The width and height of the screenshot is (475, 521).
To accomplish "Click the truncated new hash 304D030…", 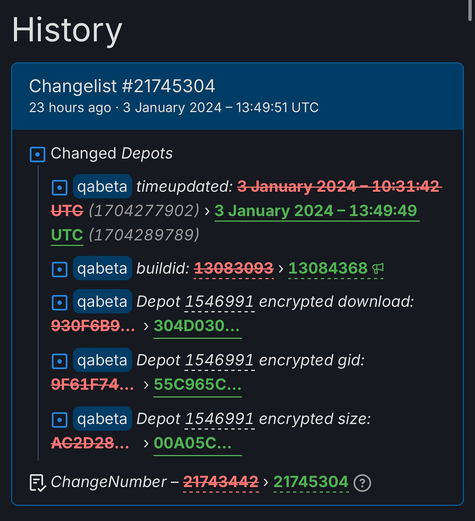I will 197,326.
